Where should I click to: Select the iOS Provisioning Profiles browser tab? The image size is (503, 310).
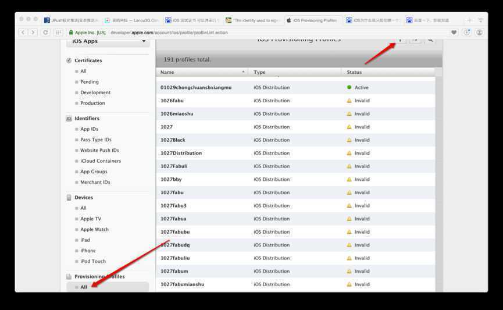pyautogui.click(x=313, y=20)
